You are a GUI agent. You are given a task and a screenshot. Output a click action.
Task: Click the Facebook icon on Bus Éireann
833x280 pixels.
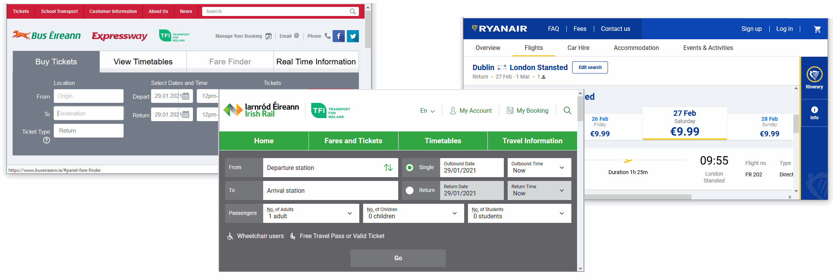coord(338,36)
